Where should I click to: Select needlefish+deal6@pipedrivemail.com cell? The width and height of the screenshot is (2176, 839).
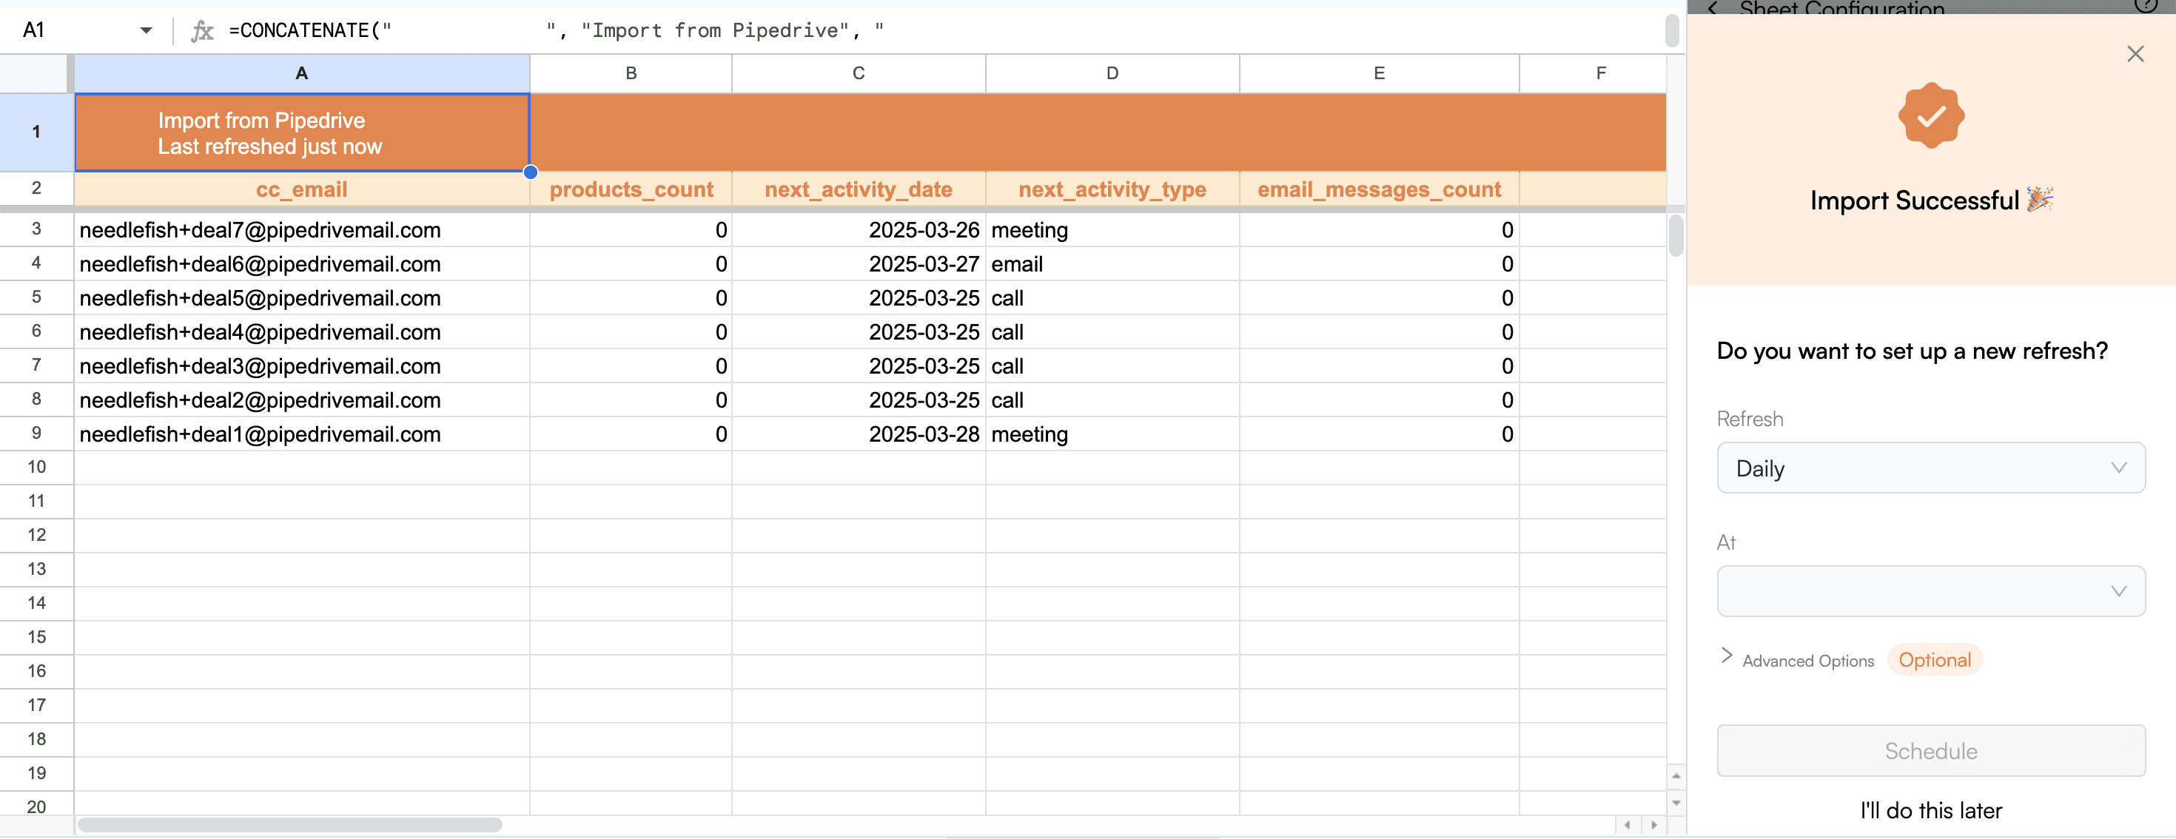point(301,263)
